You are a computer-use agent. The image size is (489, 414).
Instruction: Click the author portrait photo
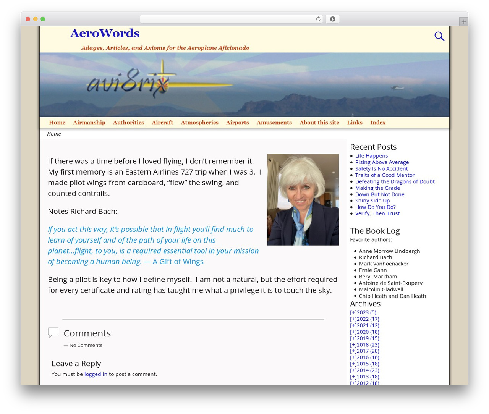pos(303,199)
